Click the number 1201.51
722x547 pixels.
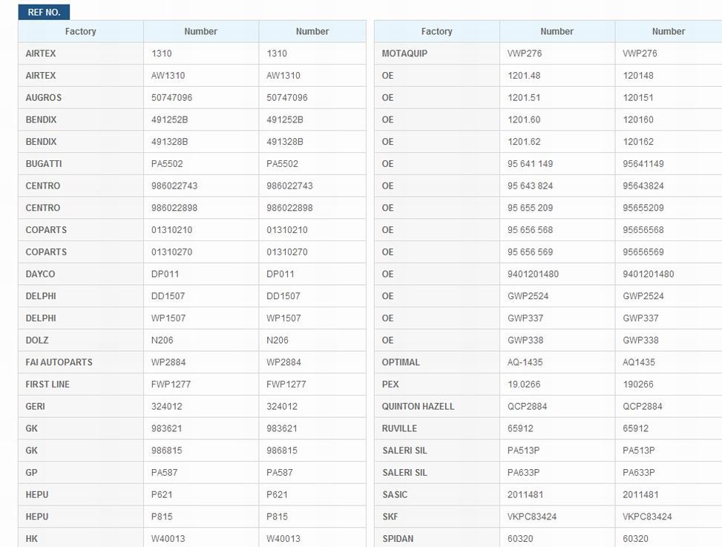tap(524, 98)
